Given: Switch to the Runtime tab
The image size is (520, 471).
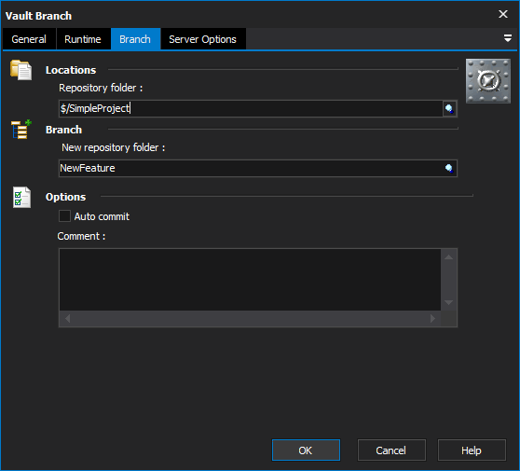Looking at the screenshot, I should (x=83, y=39).
